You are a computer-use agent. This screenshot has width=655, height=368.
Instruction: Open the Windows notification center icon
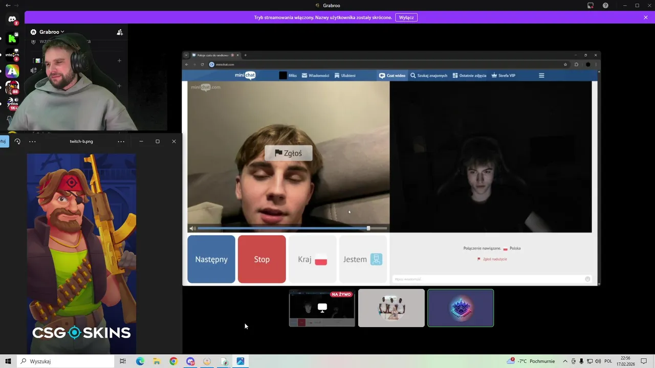[x=644, y=361]
